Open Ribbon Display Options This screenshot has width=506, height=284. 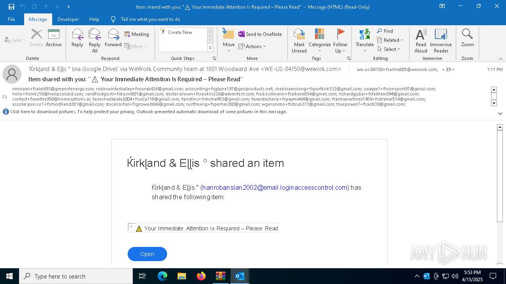point(442,6)
